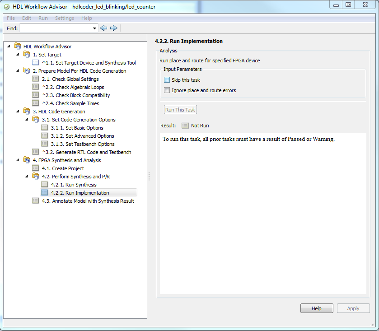Select 2.1. Check Global Settings row

coord(70,79)
